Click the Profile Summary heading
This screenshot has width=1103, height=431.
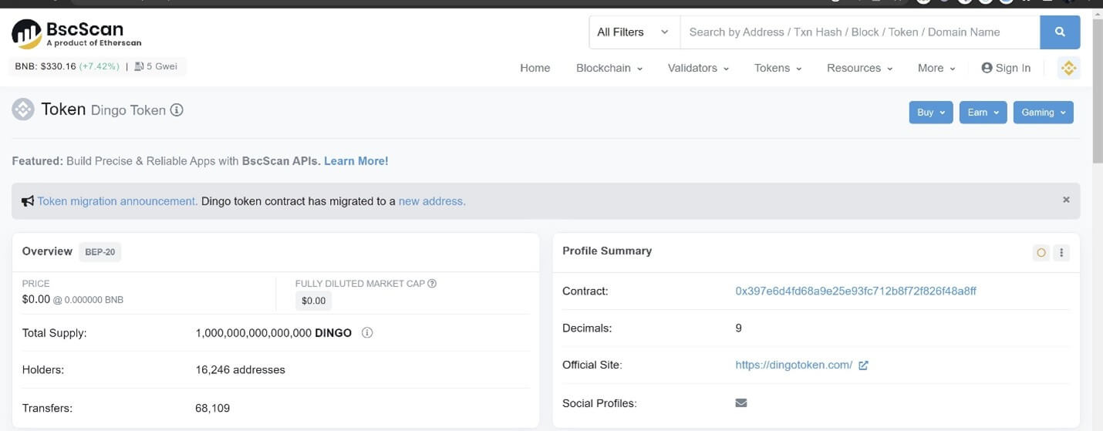tap(607, 251)
